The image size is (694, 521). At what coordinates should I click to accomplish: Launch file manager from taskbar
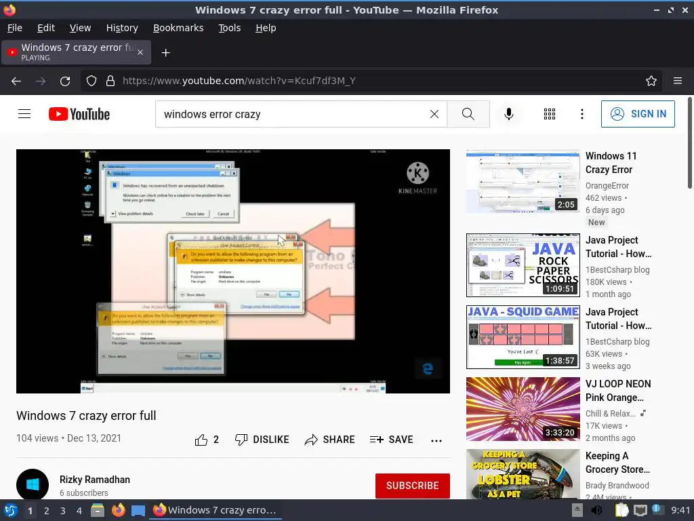coord(98,510)
